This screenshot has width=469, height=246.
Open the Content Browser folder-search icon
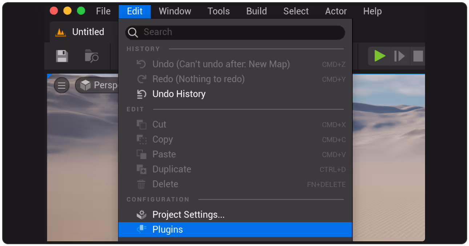92,56
